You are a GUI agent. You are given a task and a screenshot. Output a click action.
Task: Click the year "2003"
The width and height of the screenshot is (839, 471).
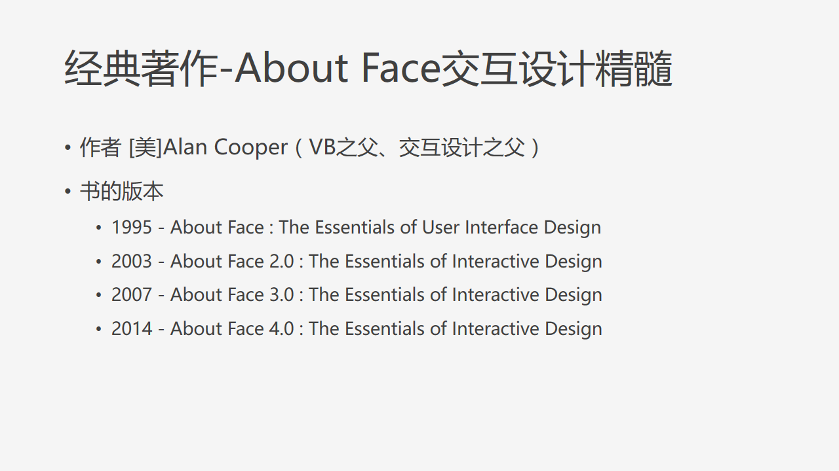point(132,262)
